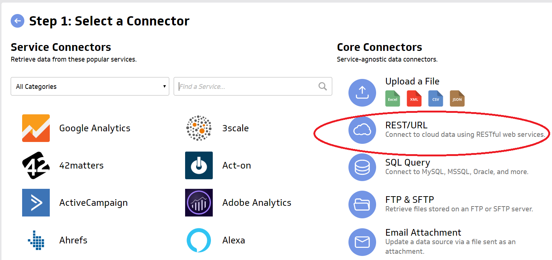The width and height of the screenshot is (552, 260).
Task: Open the Upload a File connector title
Action: tap(412, 81)
